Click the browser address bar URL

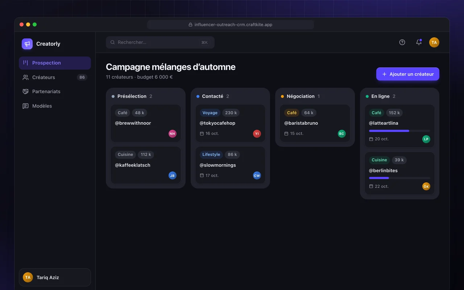coord(231,25)
